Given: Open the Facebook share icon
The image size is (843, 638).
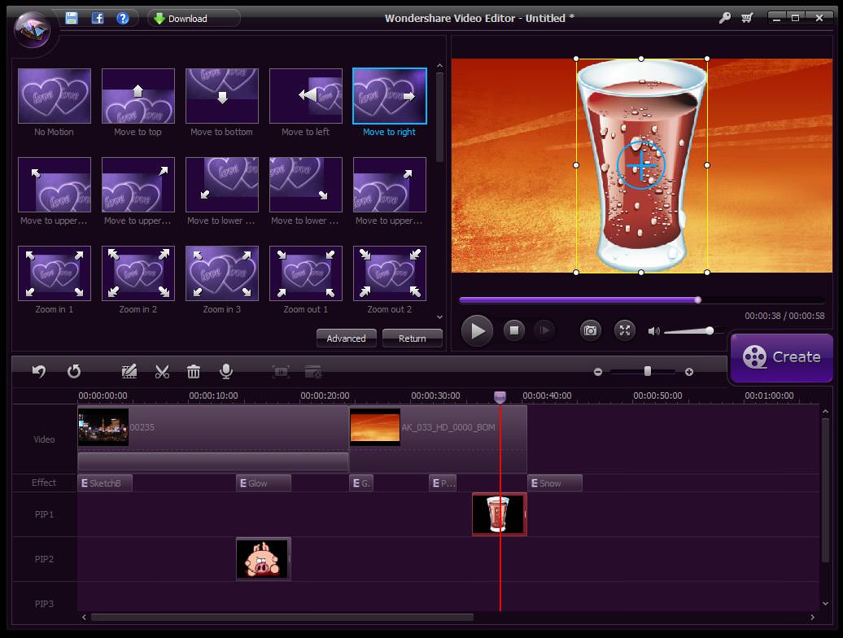Looking at the screenshot, I should pyautogui.click(x=98, y=18).
